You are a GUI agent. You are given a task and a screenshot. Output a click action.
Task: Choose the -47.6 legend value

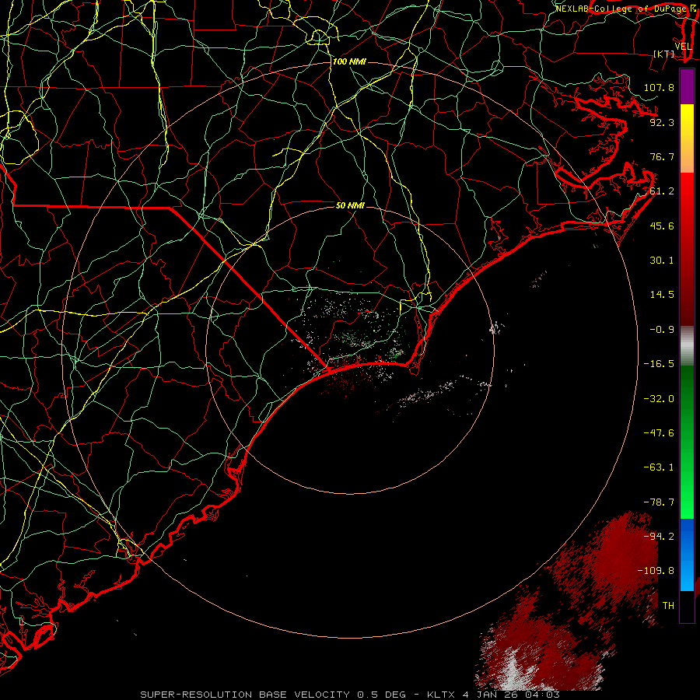659,433
